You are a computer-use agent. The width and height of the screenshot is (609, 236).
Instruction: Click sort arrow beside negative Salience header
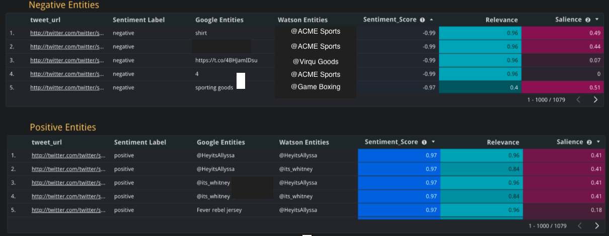(x=597, y=20)
